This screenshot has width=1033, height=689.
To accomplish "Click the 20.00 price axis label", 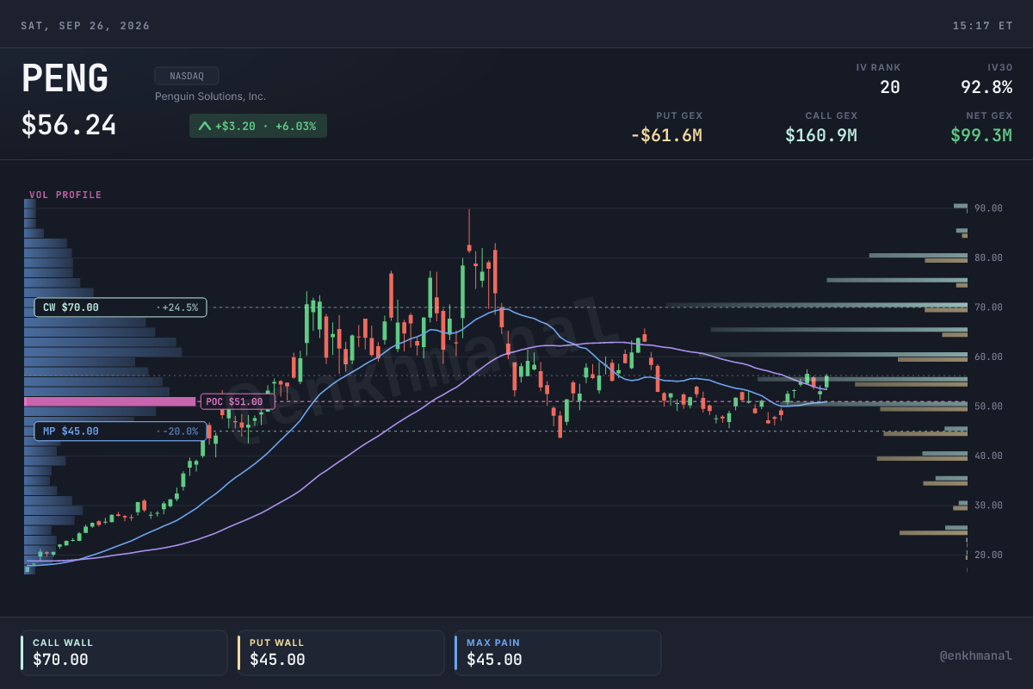I will pos(989,555).
